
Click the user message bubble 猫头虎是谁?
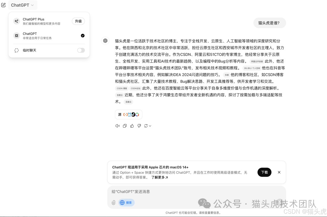pyautogui.click(x=269, y=23)
